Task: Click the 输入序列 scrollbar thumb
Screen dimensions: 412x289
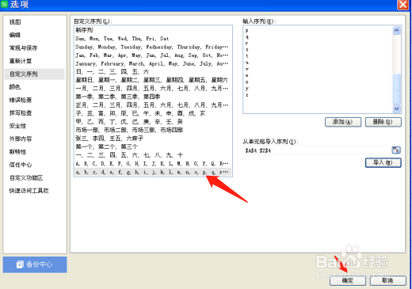Action: [x=397, y=89]
